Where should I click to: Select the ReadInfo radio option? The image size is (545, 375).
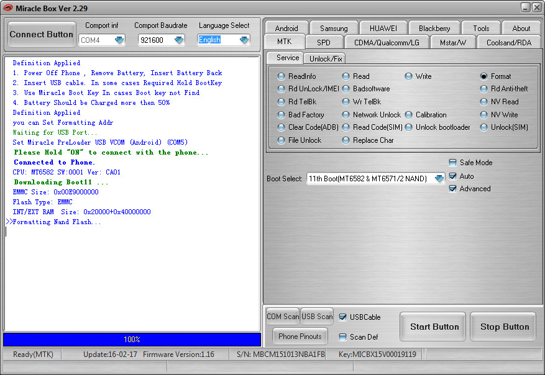tap(297, 76)
